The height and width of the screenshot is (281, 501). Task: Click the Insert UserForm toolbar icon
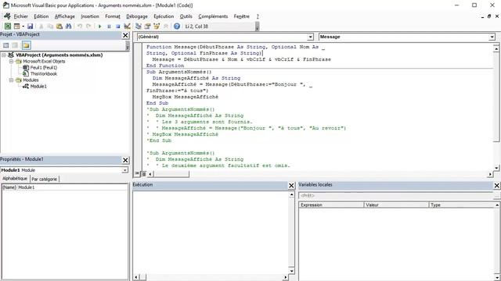16,26
